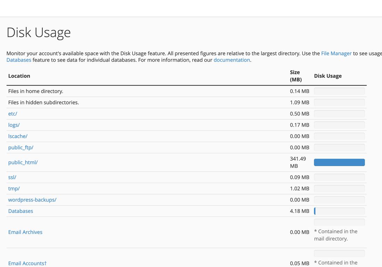
Task: Open the Databases link in the intro paragraph
Action: (19, 60)
